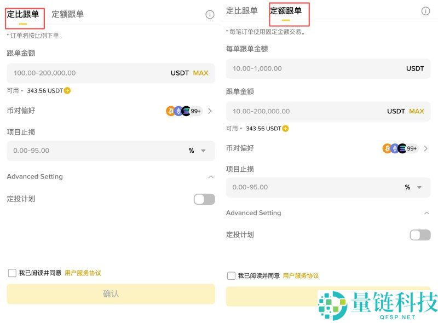
Task: Enable the 定投计划 toggle on left panel
Action: click(204, 200)
